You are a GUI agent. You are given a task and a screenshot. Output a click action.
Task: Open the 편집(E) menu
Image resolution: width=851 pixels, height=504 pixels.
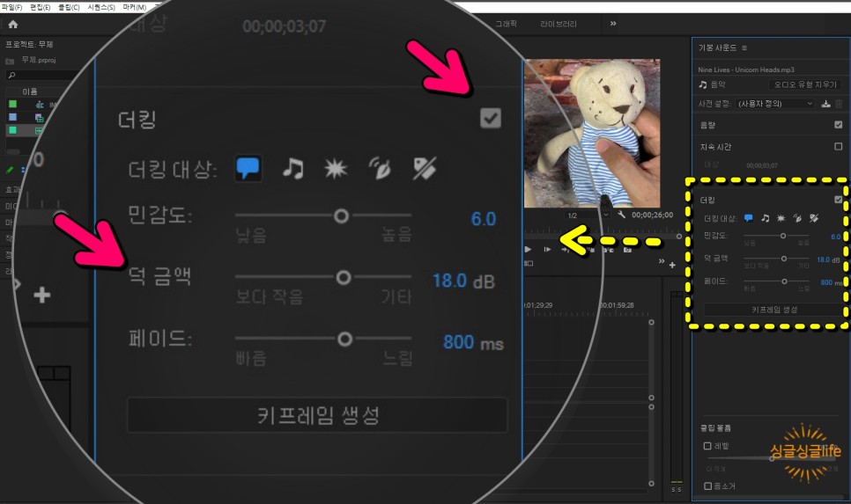(x=40, y=7)
